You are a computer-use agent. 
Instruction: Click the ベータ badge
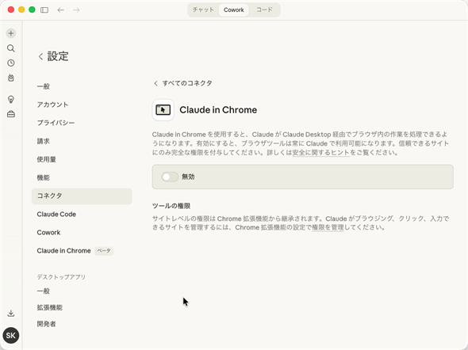(x=104, y=251)
